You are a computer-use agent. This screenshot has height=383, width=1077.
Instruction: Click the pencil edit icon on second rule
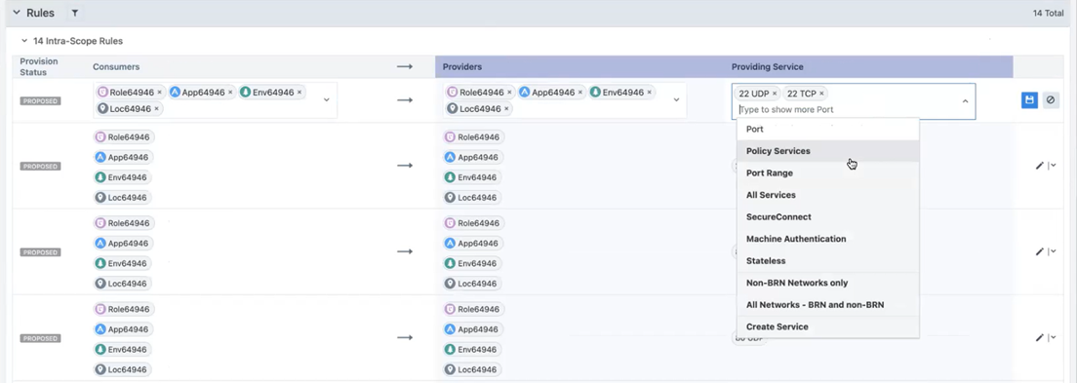(1039, 166)
